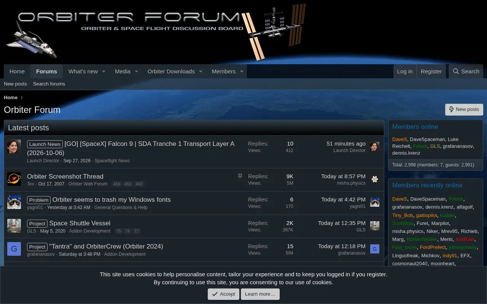
Task: Expand the Orbiter Downloads dropdown arrow
Action: (x=201, y=71)
